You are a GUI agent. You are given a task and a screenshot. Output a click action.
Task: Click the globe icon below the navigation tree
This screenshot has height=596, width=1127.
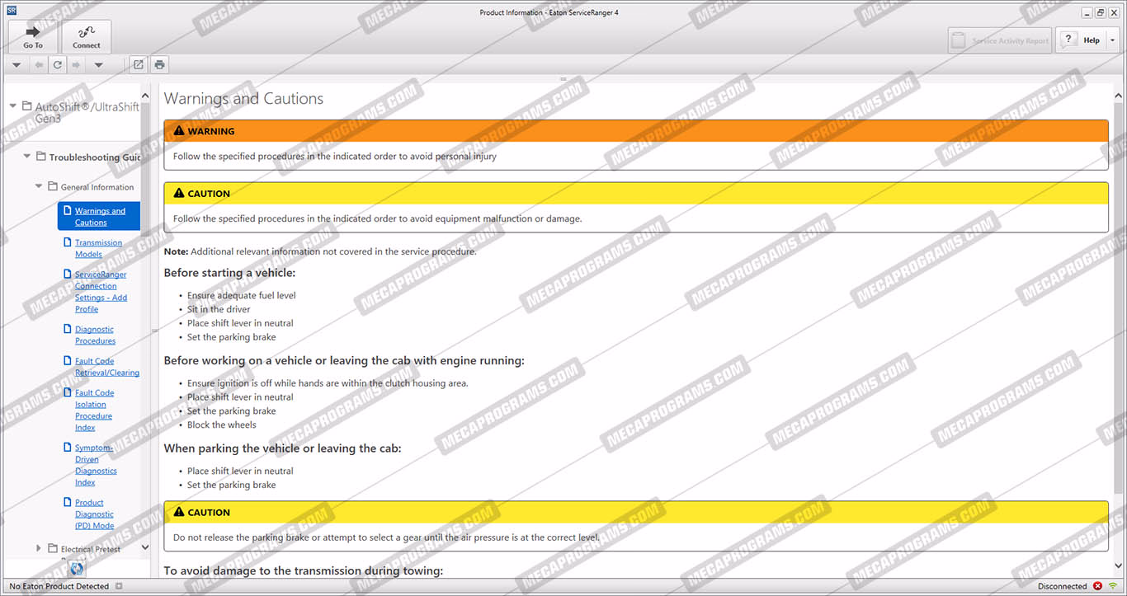pyautogui.click(x=76, y=568)
